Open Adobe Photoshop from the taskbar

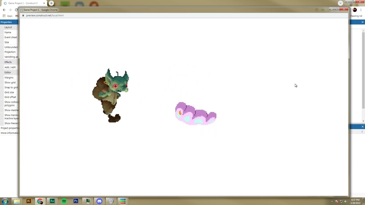pos(76,201)
